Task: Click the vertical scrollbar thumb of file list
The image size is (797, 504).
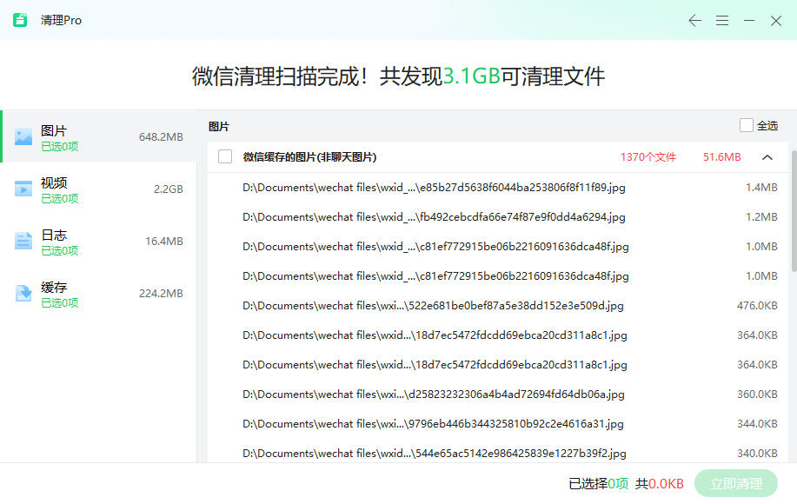Action: 794,211
